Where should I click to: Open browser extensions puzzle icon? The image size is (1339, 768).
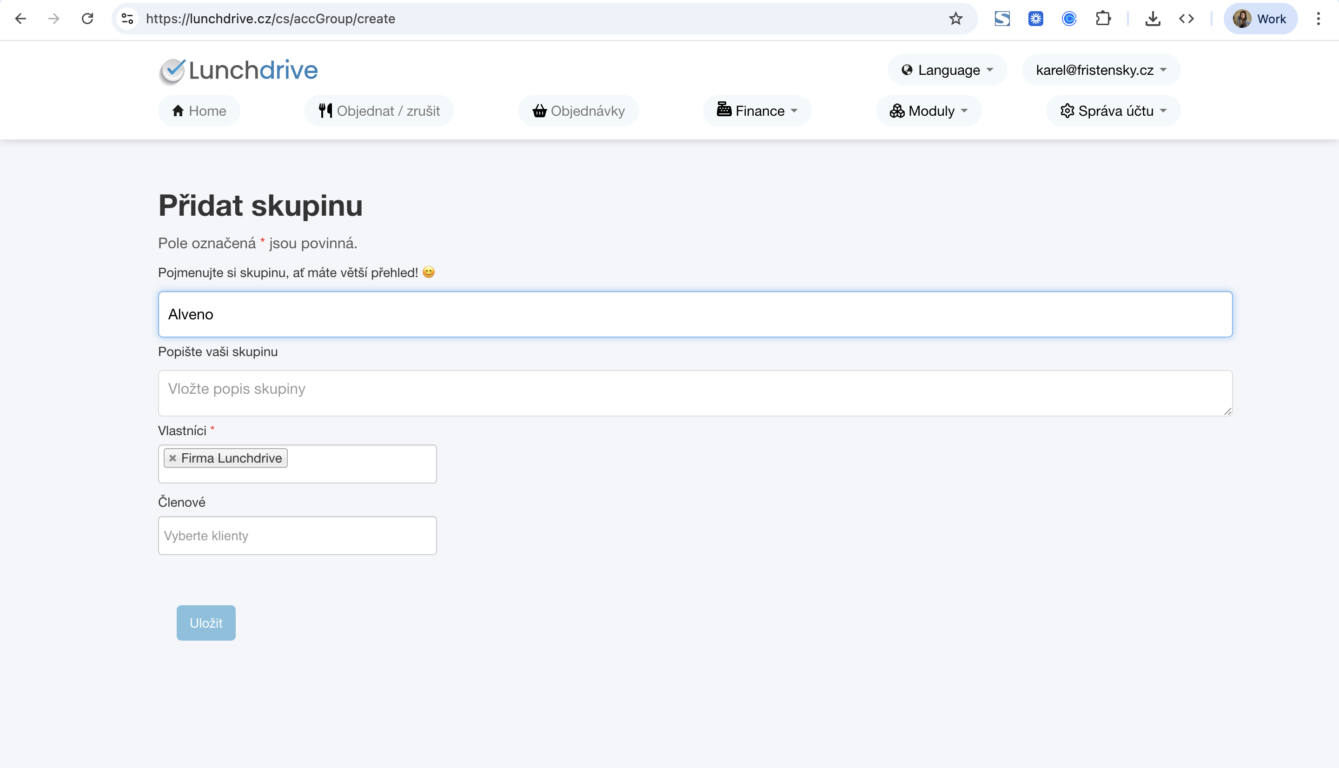pos(1103,19)
